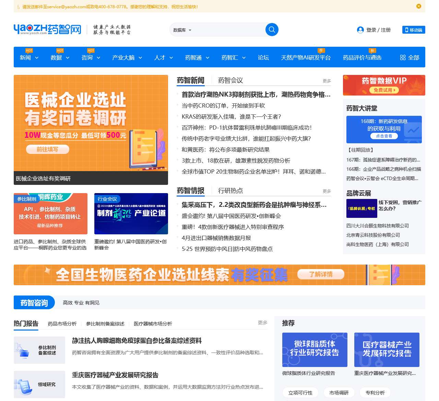Click 更多 next to 药智新闻
This screenshot has height=401, width=439.
tap(327, 81)
